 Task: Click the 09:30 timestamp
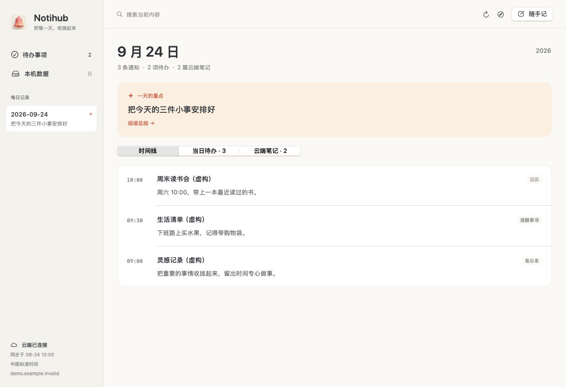135,221
